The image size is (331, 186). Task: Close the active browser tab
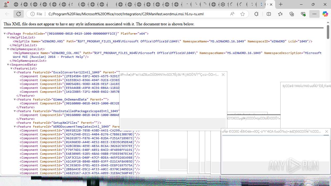pyautogui.click(x=271, y=4)
